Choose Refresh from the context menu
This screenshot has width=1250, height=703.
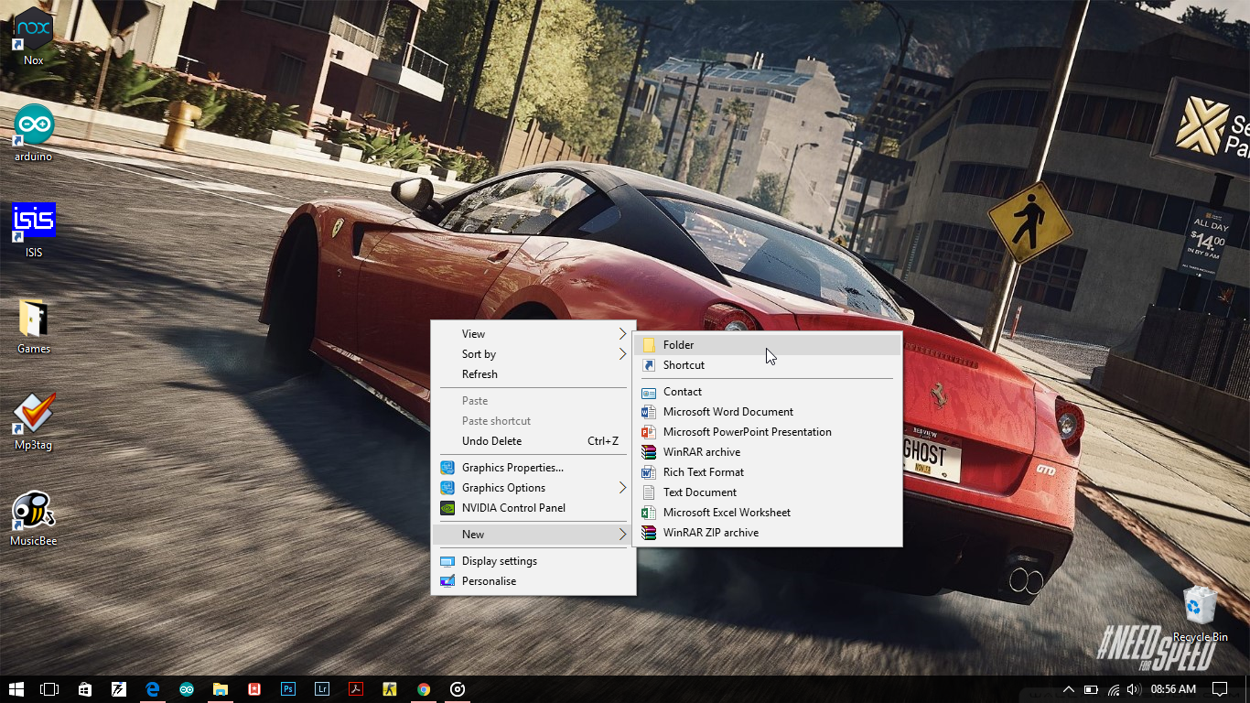[533, 374]
